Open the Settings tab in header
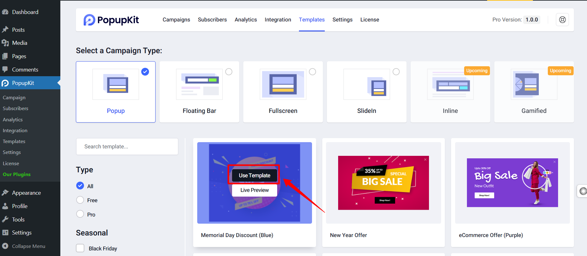 342,20
